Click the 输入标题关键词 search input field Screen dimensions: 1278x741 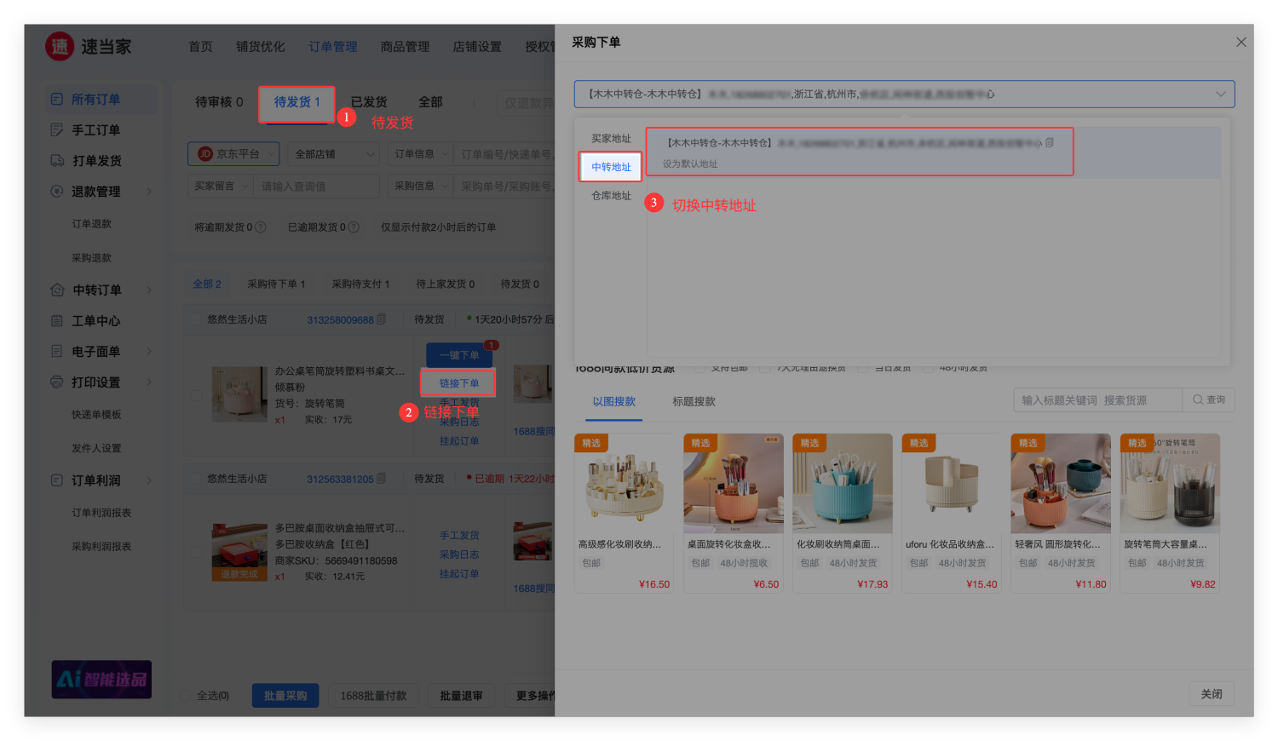pyautogui.click(x=1097, y=400)
